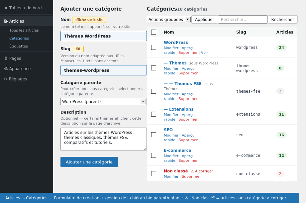Image resolution: width=306 pixels, height=203 pixels.
Task: Open the Actions groupées dropdown
Action: pos(169,20)
